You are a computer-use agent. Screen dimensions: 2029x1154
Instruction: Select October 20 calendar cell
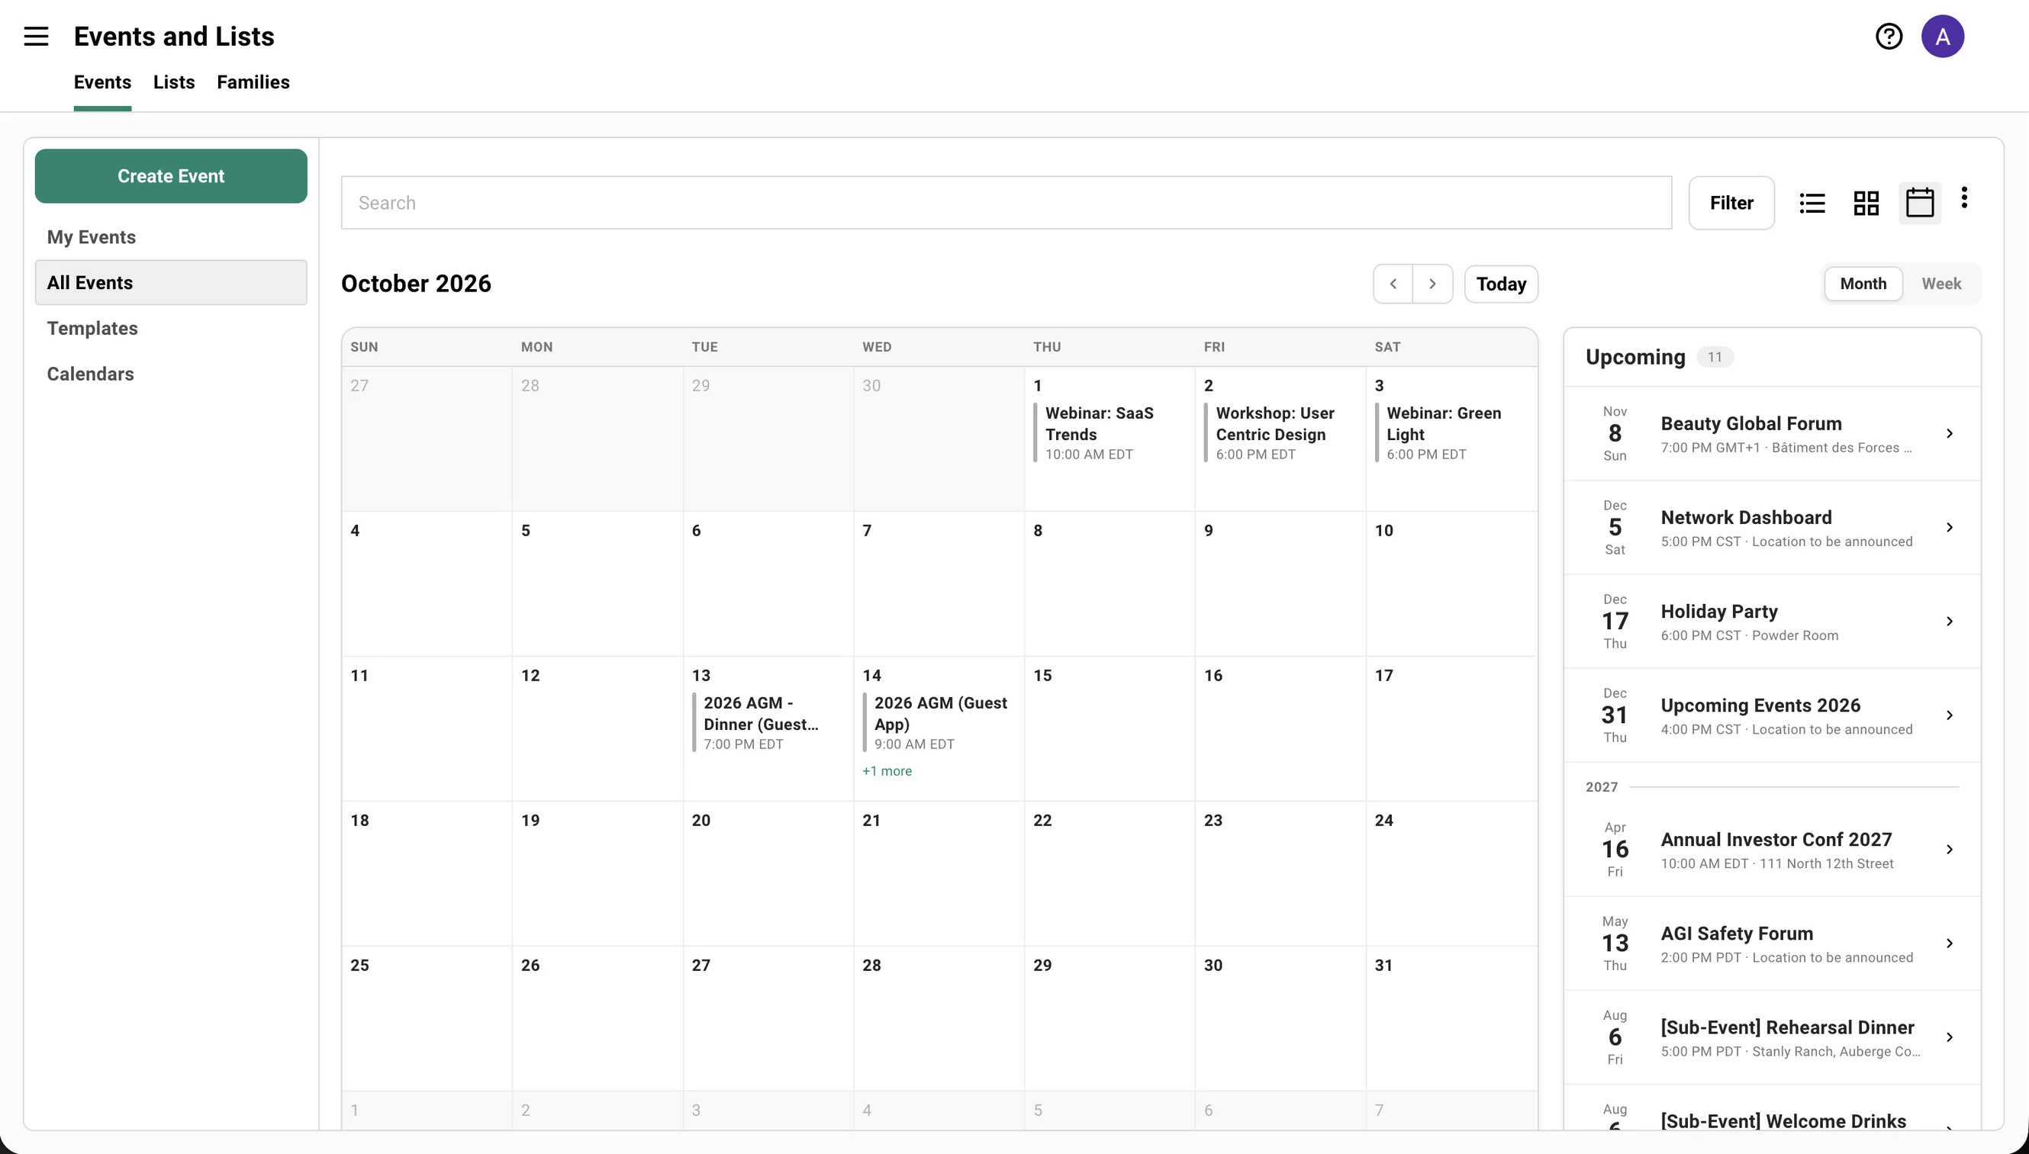(768, 873)
